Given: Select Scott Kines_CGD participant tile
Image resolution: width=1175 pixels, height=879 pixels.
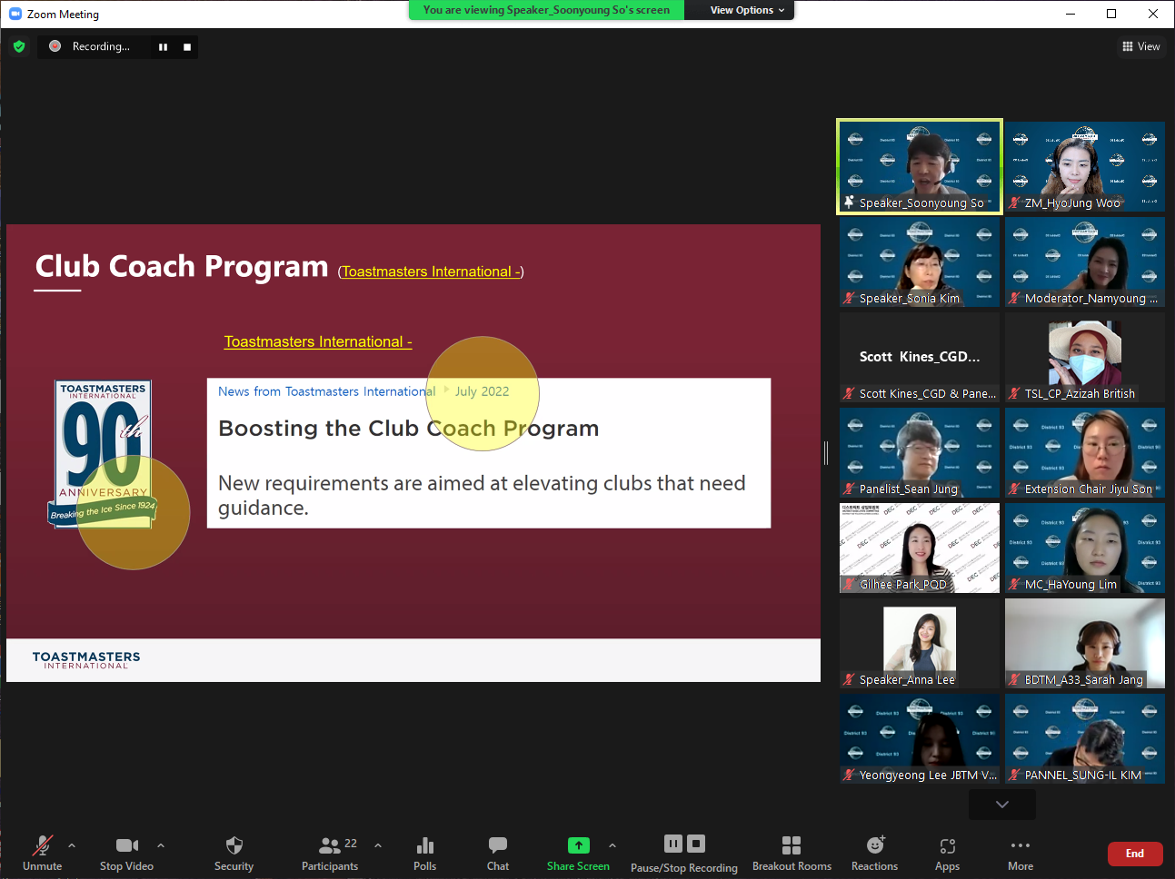Looking at the screenshot, I should 920,358.
